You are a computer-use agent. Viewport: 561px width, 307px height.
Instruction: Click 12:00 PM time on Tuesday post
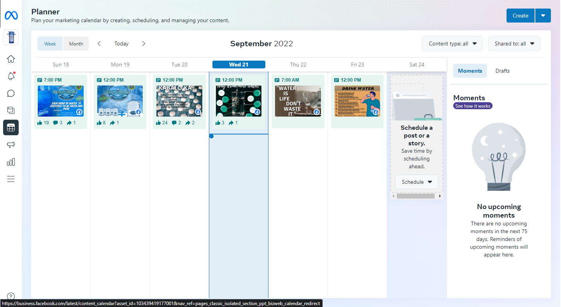tap(173, 80)
